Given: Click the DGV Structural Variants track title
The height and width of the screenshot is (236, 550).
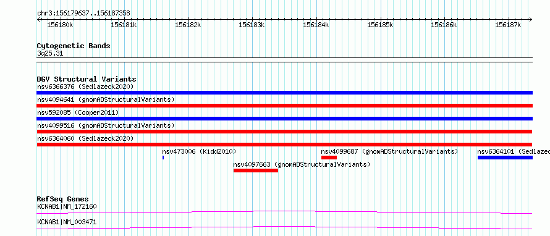Looking at the screenshot, I should point(87,79).
